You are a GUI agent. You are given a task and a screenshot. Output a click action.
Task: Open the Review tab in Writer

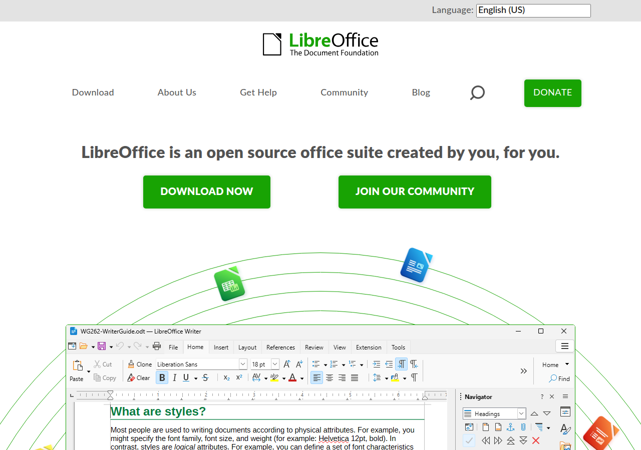(314, 347)
